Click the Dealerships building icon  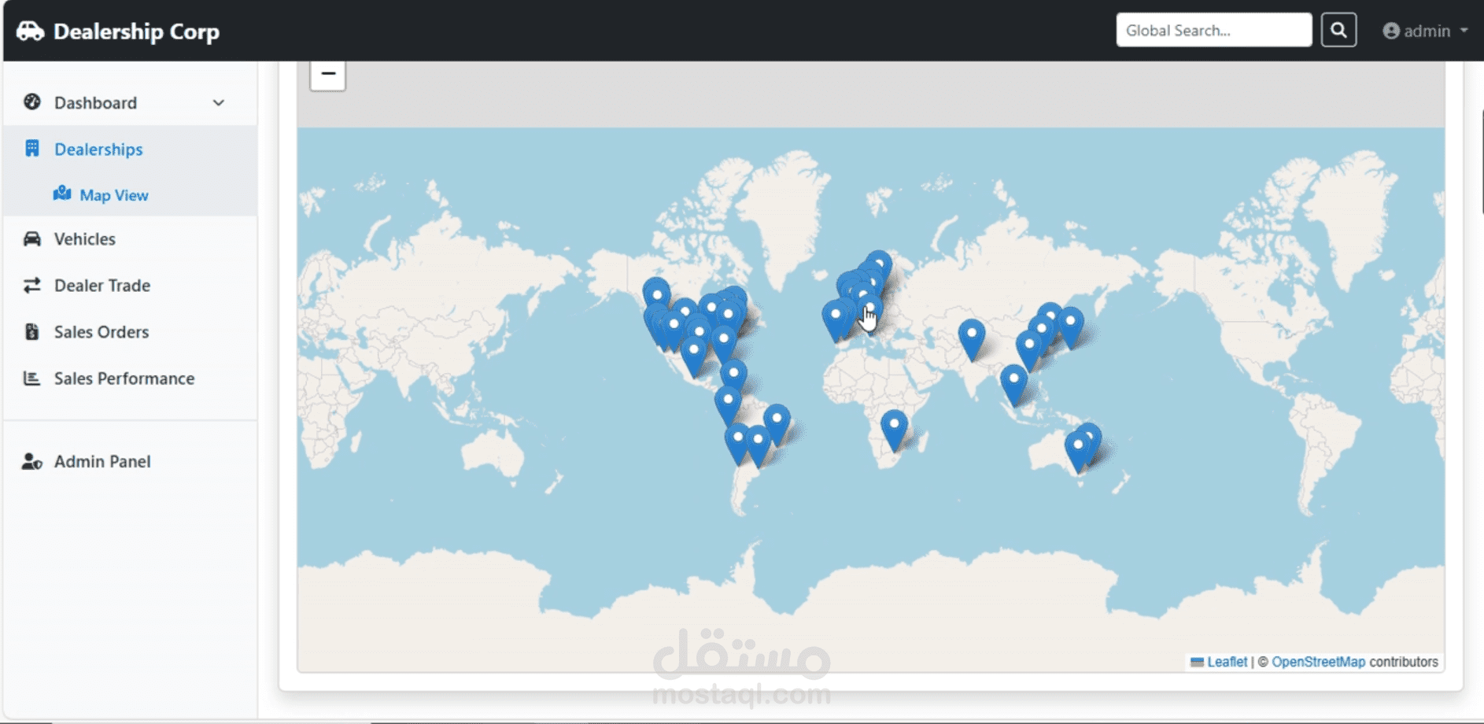pos(32,149)
